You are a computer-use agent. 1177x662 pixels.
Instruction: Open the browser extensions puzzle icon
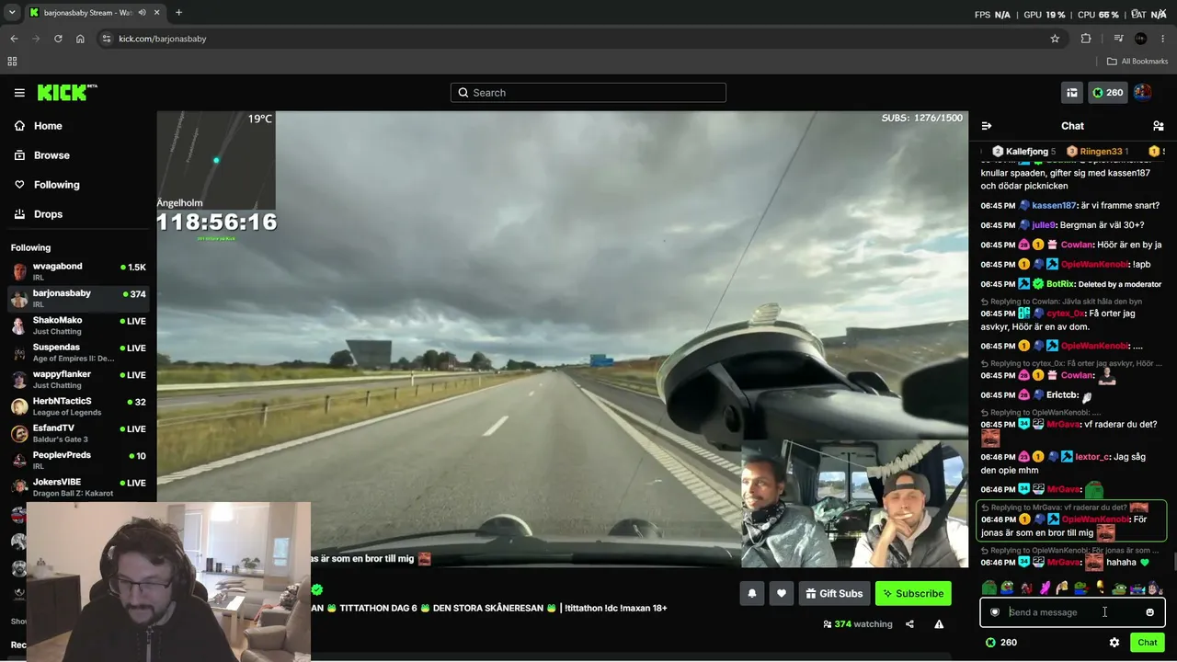coord(1086,39)
